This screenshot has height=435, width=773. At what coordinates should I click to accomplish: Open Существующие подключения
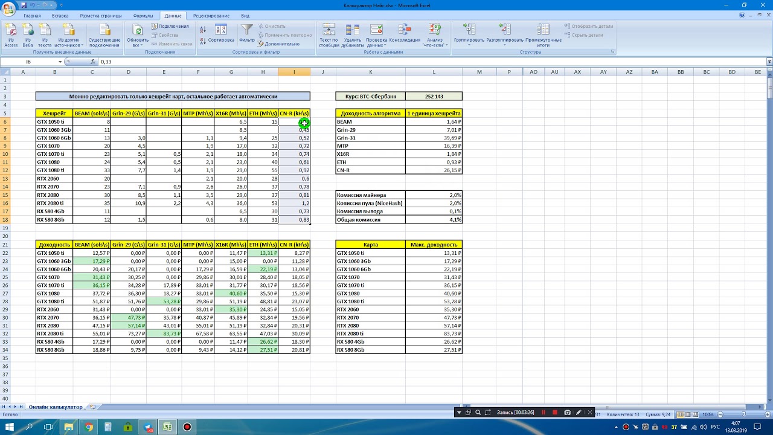coord(104,35)
